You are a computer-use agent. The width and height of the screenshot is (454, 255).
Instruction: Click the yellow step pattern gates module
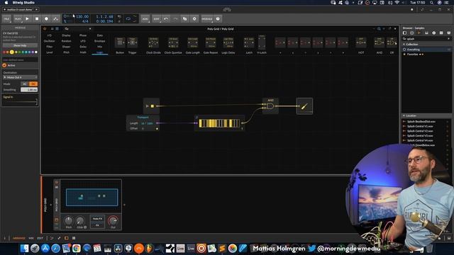(x=219, y=123)
